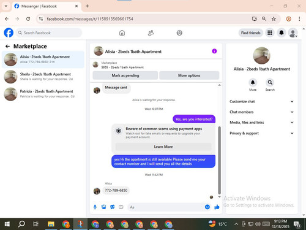Open the Facebook menu grid icon
The height and width of the screenshot is (230, 306).
tap(270, 33)
